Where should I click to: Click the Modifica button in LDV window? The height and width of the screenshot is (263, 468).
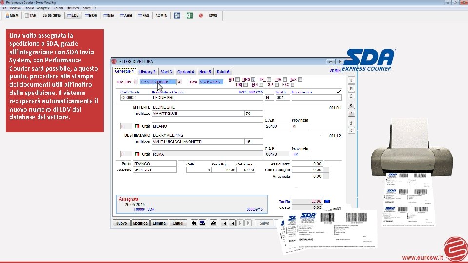[x=140, y=223]
